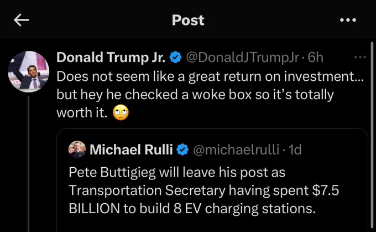
Task: Click the Donald Trump Jr. display name
Action: tap(111, 58)
